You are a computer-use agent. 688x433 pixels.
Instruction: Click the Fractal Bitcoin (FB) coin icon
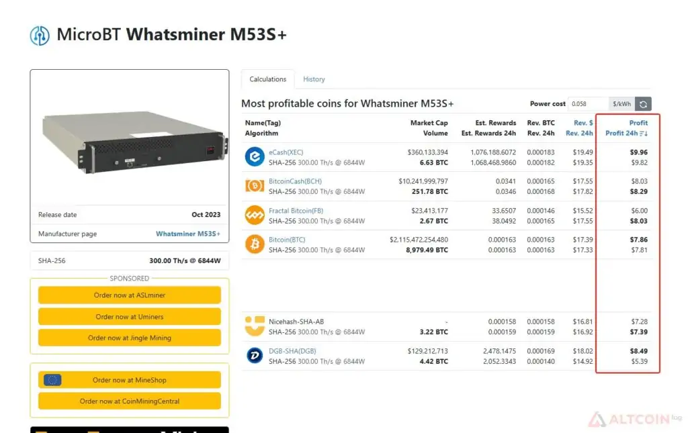click(255, 215)
